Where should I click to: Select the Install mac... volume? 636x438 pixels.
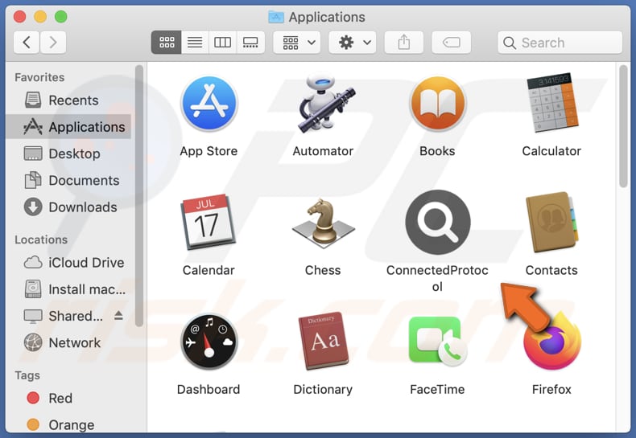(69, 289)
